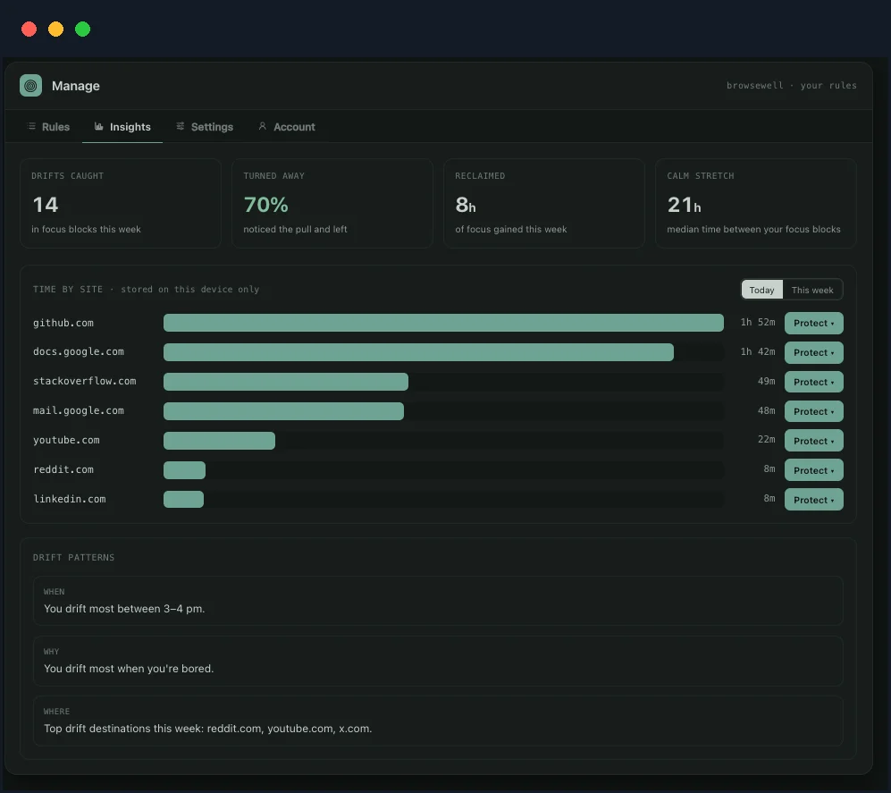891x793 pixels.
Task: Click the Settings sliders icon
Action: tap(181, 126)
